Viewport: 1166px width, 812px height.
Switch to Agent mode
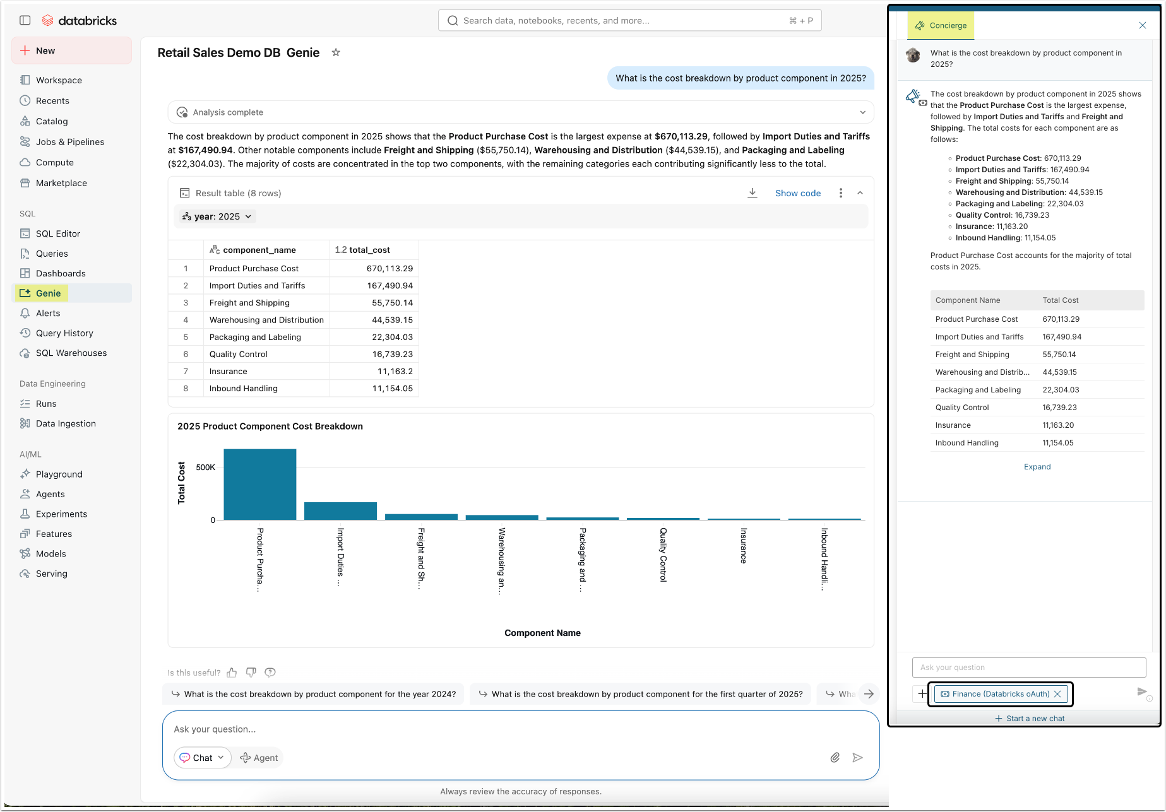pos(259,758)
